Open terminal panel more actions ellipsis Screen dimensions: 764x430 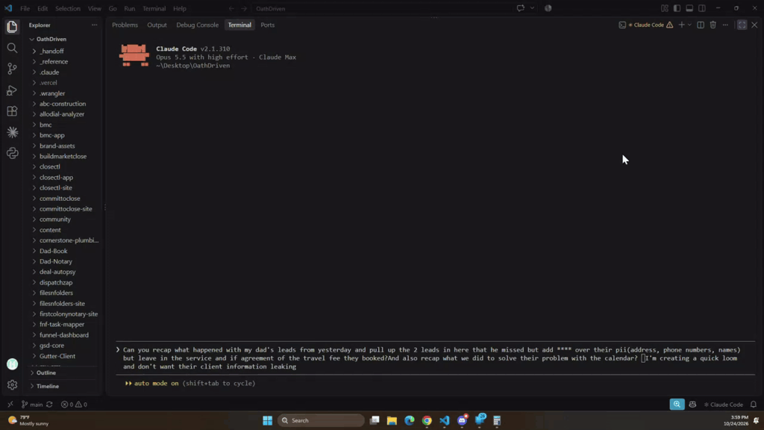725,25
